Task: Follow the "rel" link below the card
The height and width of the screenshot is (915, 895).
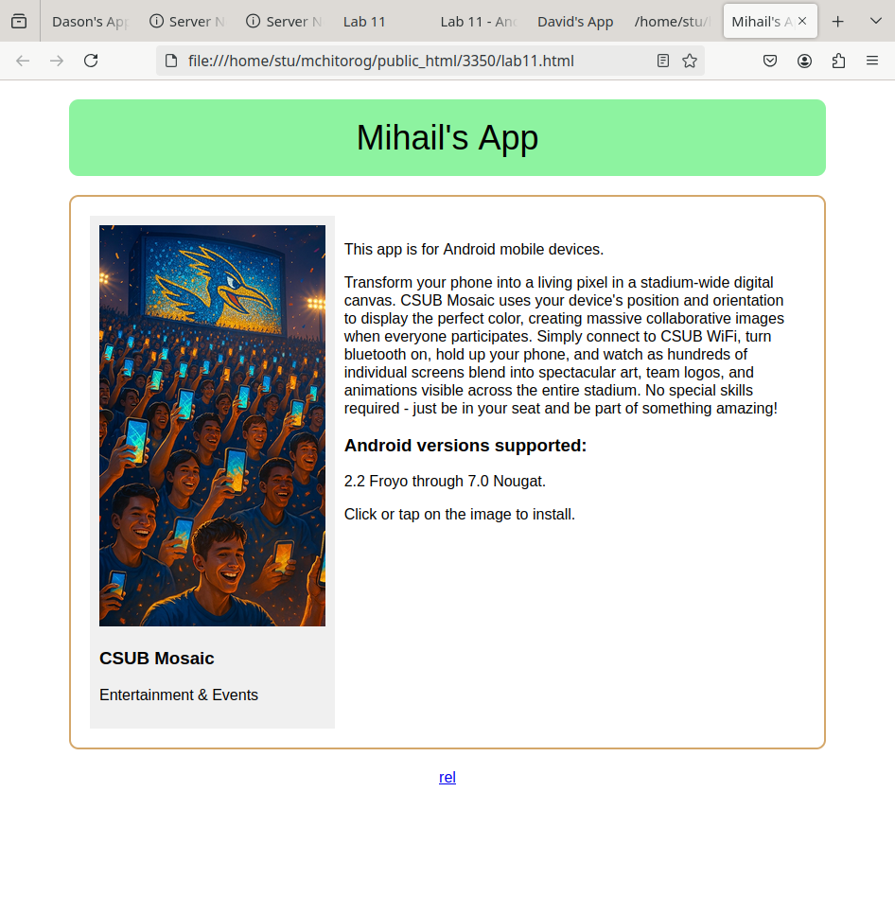Action: click(447, 777)
